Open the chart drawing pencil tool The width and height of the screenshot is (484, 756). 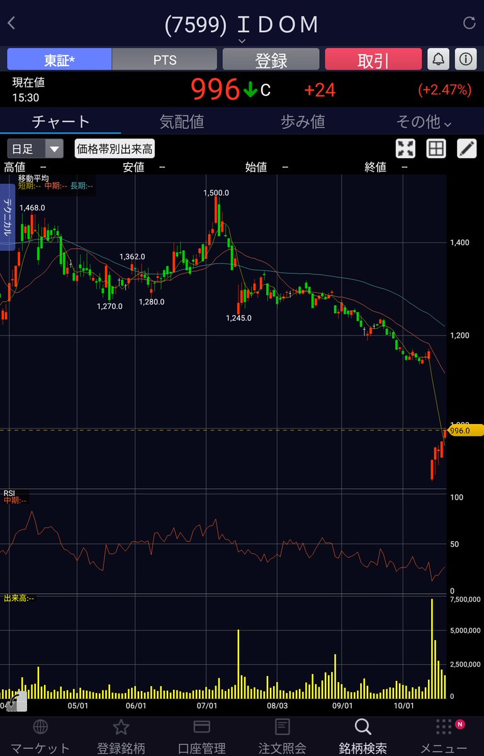pos(466,149)
